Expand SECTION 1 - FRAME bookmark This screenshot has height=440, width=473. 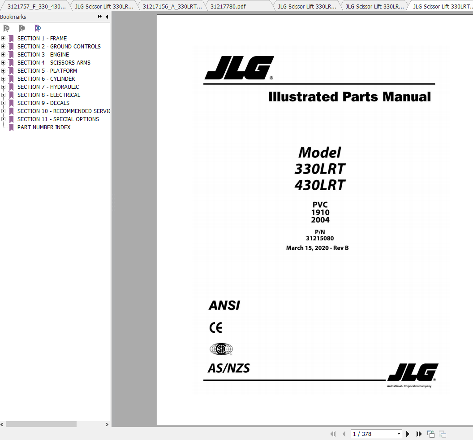pos(4,39)
